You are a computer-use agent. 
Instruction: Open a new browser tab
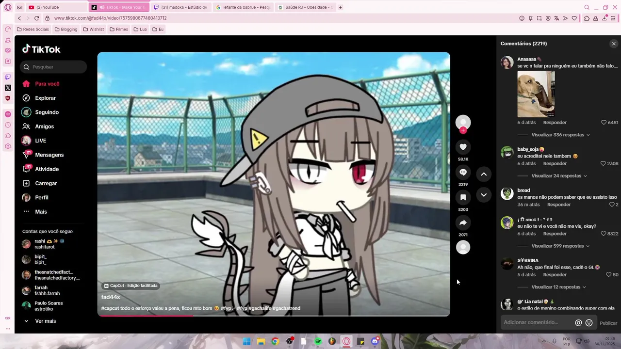click(340, 7)
